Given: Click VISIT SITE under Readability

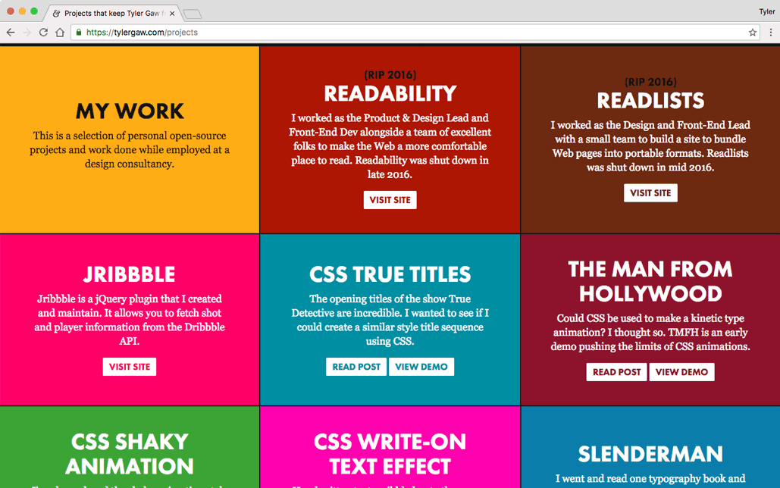Looking at the screenshot, I should 390,199.
